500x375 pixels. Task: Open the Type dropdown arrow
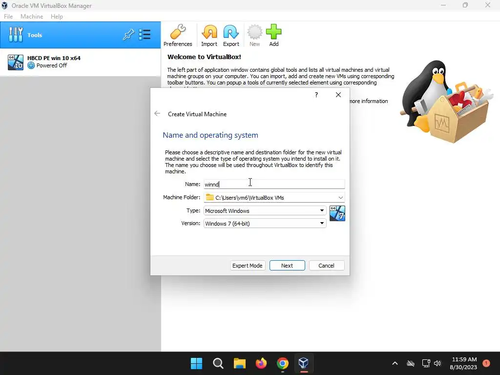click(322, 210)
